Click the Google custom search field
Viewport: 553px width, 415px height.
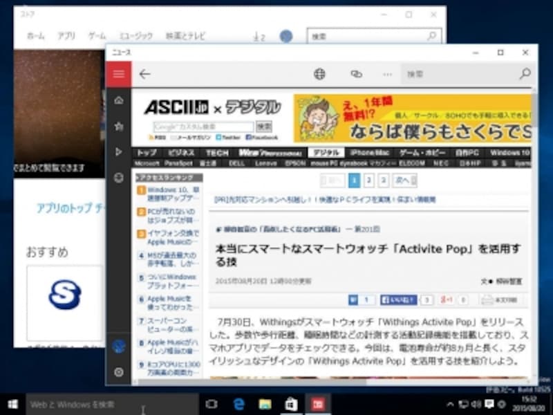point(203,127)
